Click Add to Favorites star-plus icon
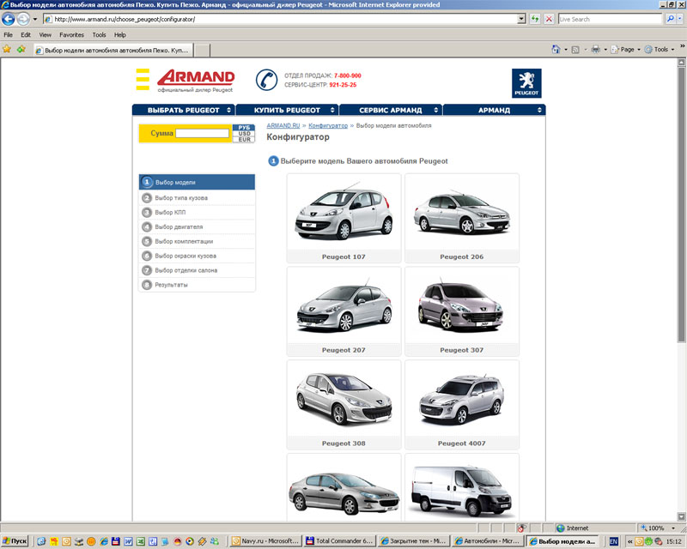This screenshot has height=549, width=687. tap(21, 49)
